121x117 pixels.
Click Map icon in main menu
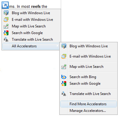pos(6,26)
